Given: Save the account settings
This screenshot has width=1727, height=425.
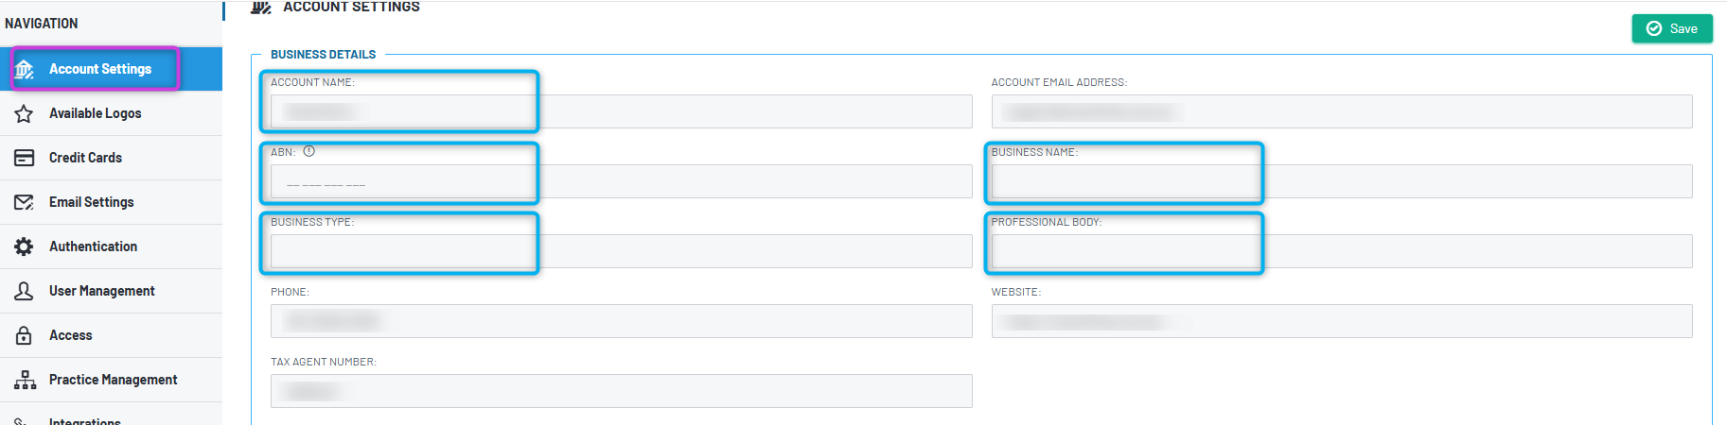Looking at the screenshot, I should [x=1672, y=28].
